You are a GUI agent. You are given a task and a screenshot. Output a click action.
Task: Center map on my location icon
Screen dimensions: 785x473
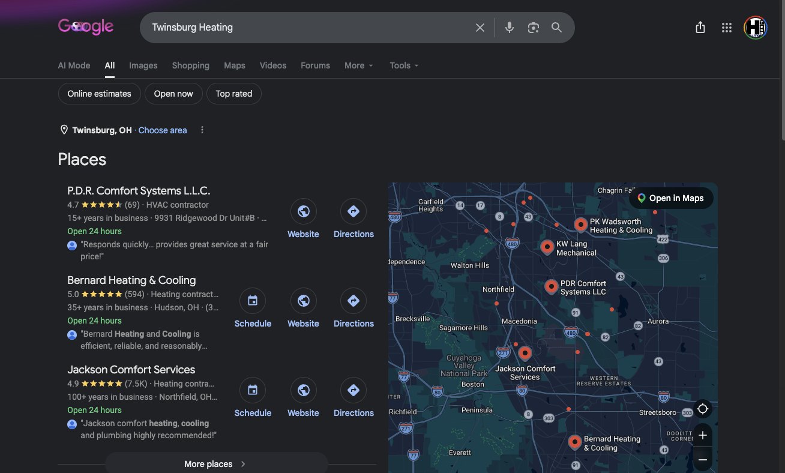pos(703,409)
